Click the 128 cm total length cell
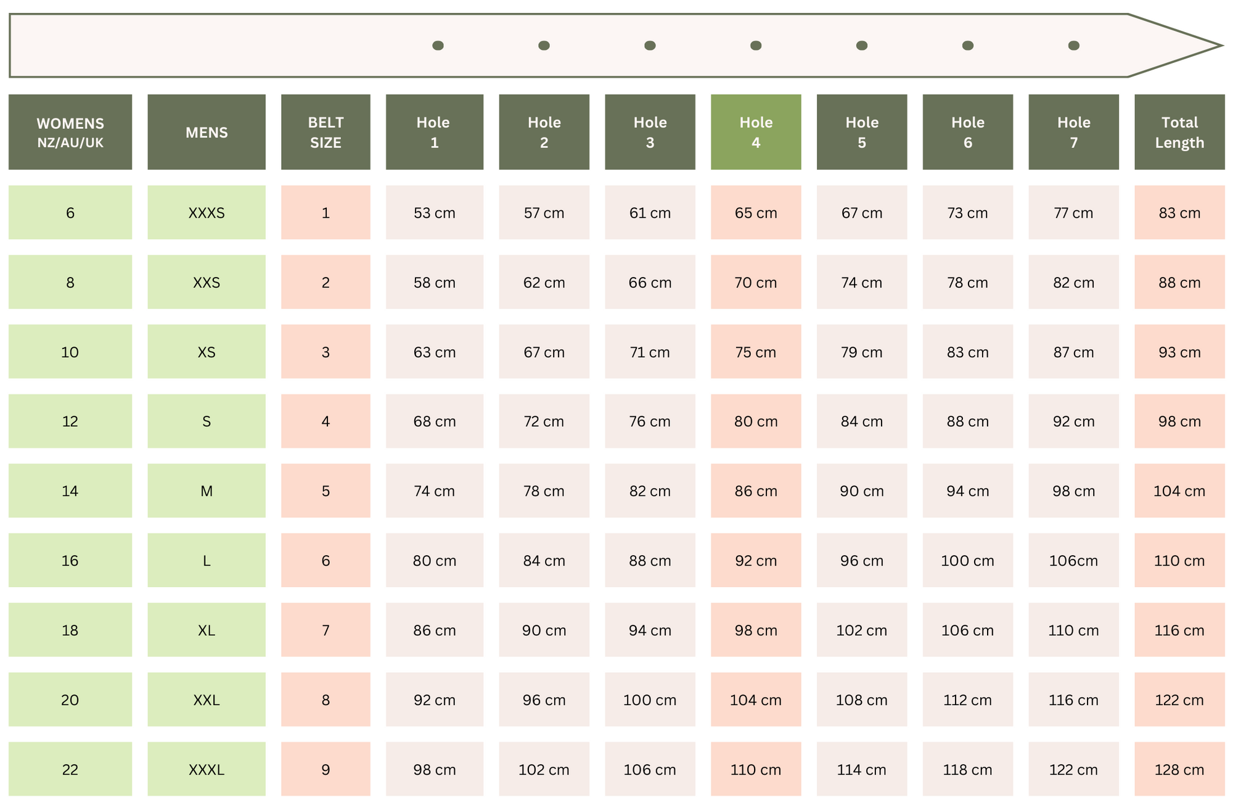Image resolution: width=1233 pixels, height=808 pixels. (1179, 769)
